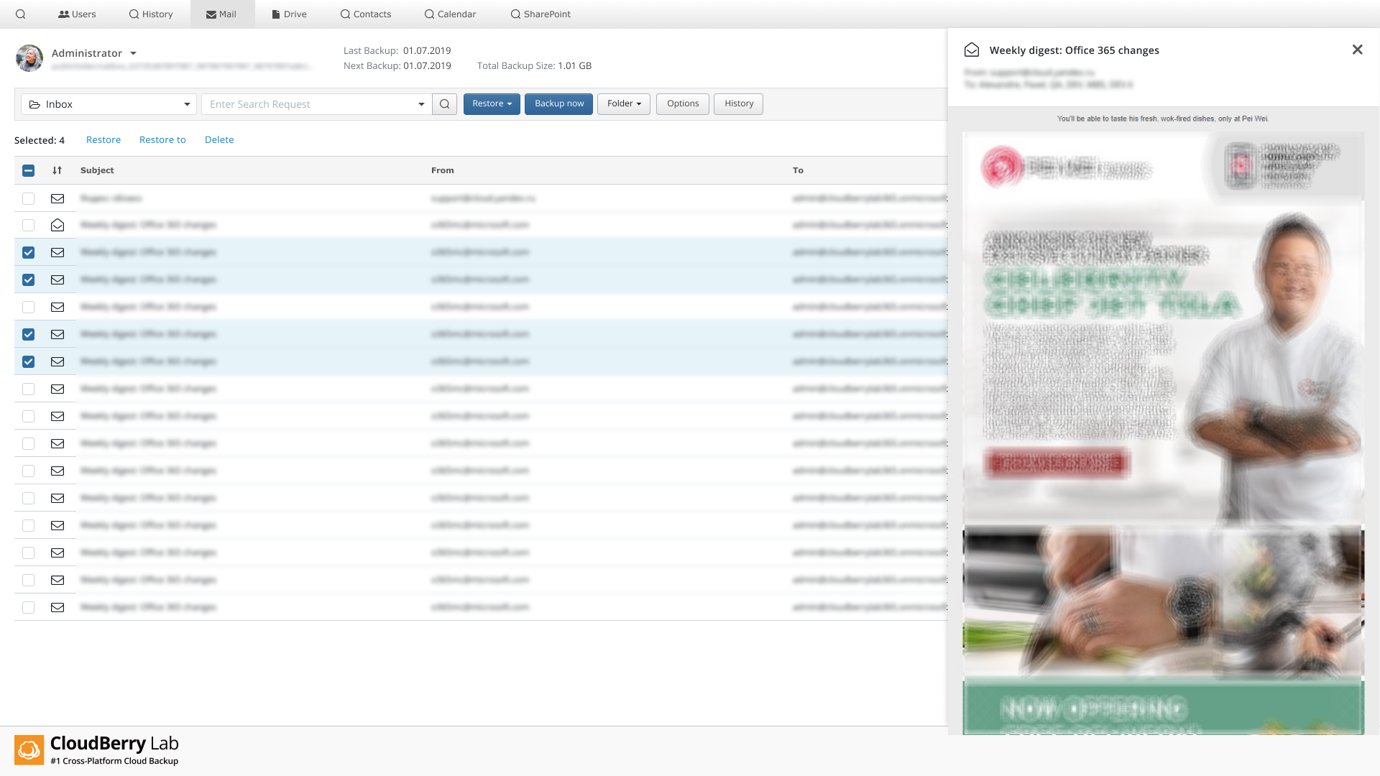Click the Administrator avatar picture
Screen dimensions: 1380x776
(x=29, y=58)
